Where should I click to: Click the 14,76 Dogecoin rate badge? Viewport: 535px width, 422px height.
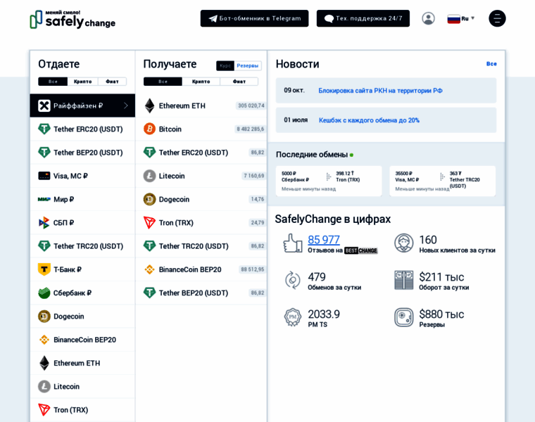[258, 200]
